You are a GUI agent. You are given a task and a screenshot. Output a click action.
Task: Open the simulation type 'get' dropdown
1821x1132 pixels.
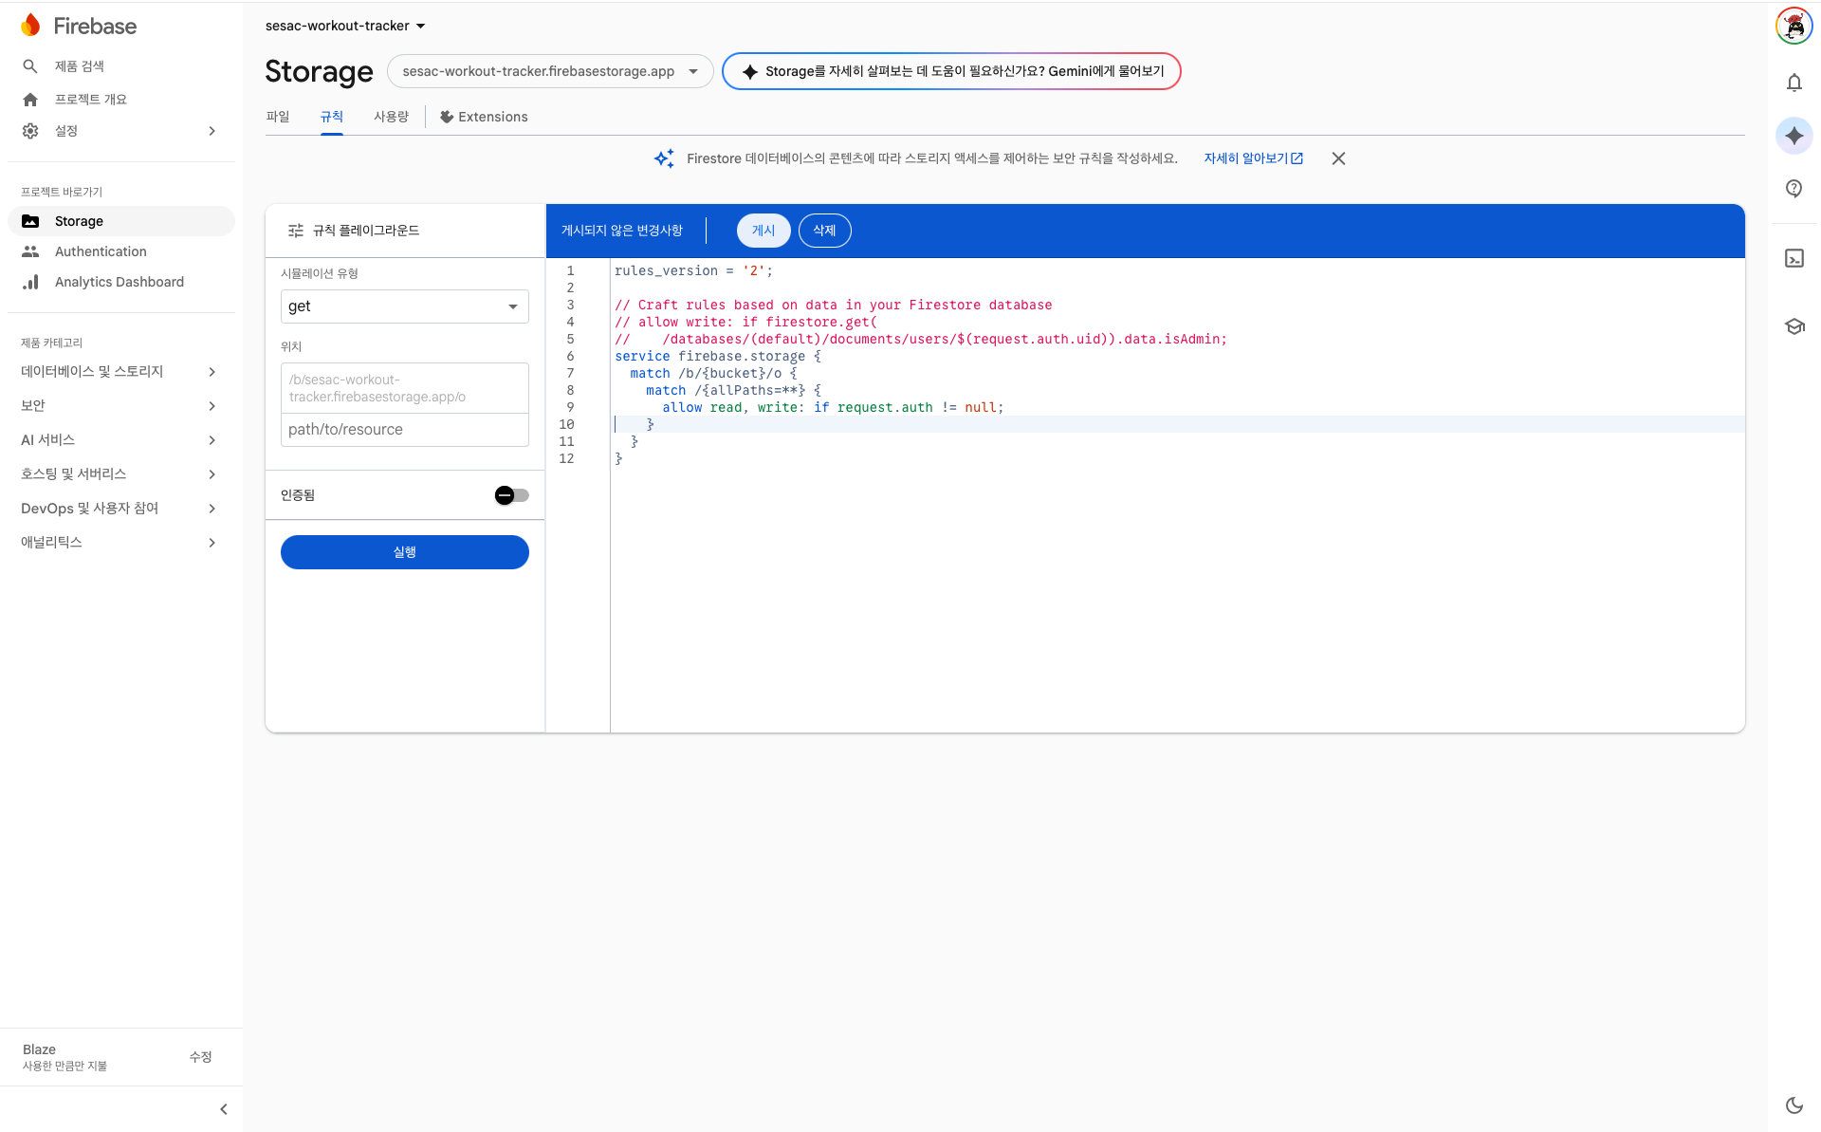(x=405, y=306)
